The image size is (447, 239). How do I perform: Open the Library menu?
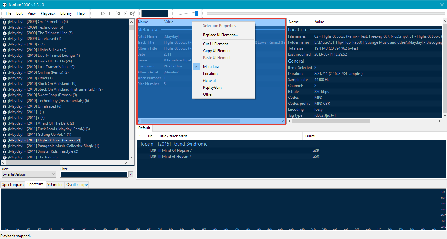click(66, 13)
